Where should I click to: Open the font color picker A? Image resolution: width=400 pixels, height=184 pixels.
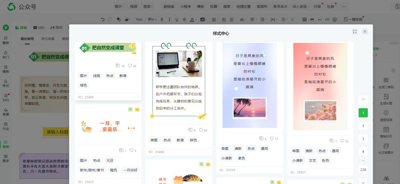tap(192, 19)
